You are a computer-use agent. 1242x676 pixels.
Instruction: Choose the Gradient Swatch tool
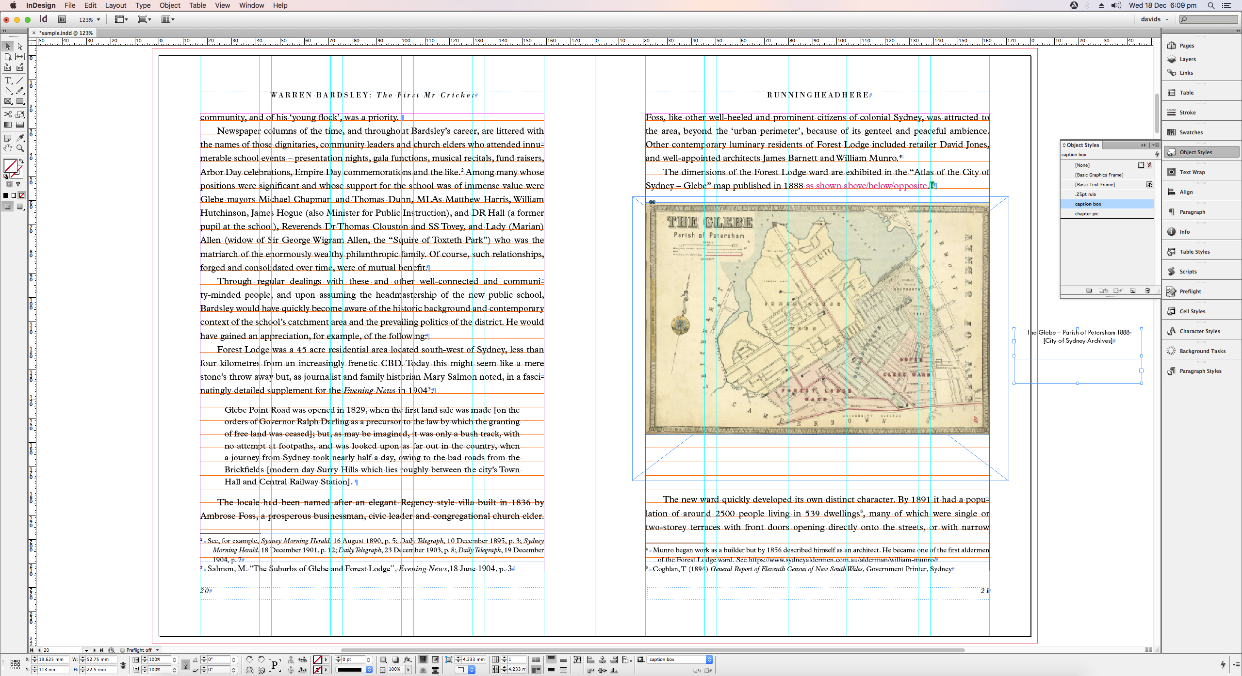point(8,125)
